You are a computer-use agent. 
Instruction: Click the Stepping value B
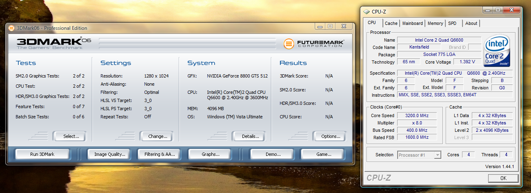click(502, 80)
